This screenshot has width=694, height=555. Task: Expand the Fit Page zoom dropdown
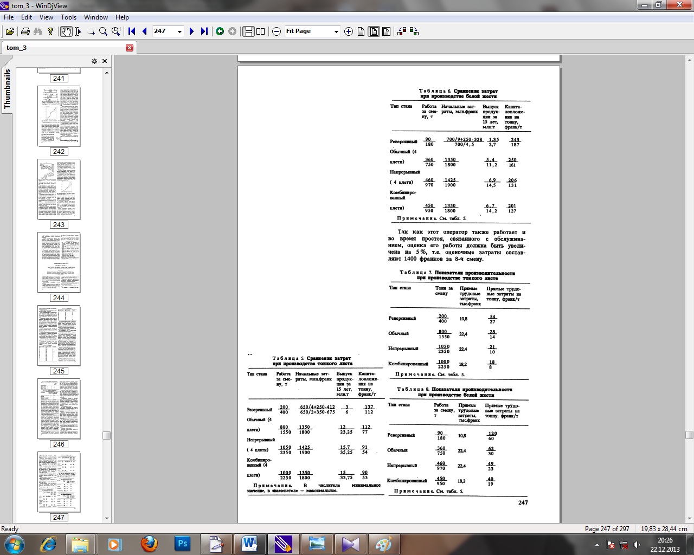336,31
